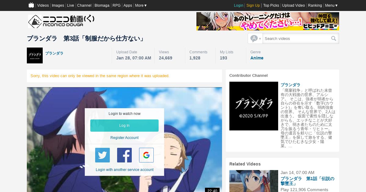Open the Images section
Screen dimensions: 366x192
pos(58,5)
